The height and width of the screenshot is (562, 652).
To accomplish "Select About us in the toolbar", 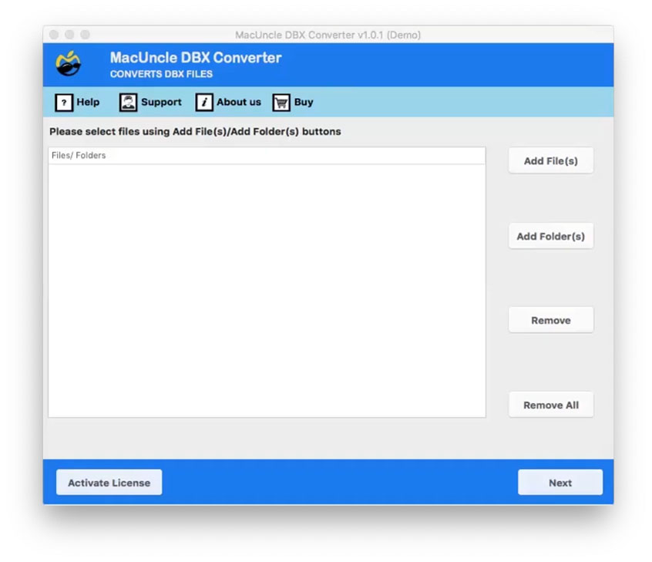I will pyautogui.click(x=240, y=102).
